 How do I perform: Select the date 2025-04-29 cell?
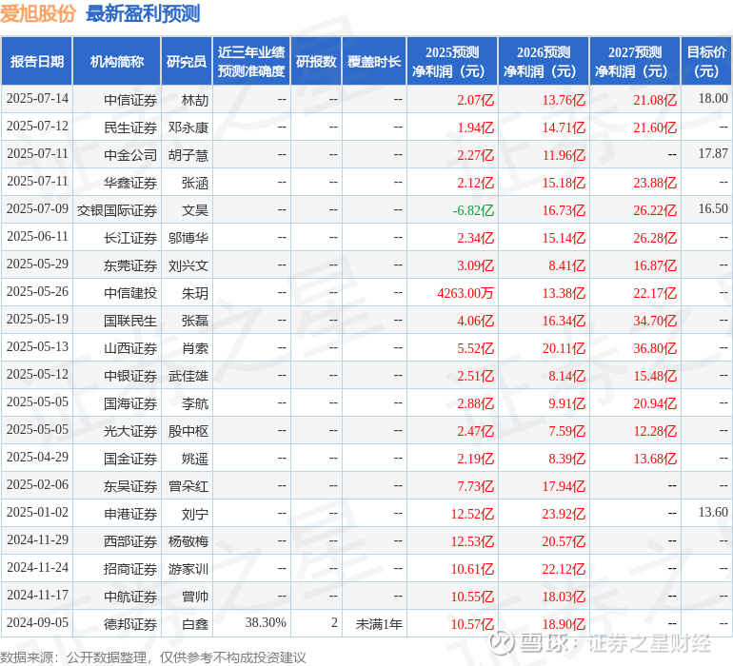pos(37,457)
